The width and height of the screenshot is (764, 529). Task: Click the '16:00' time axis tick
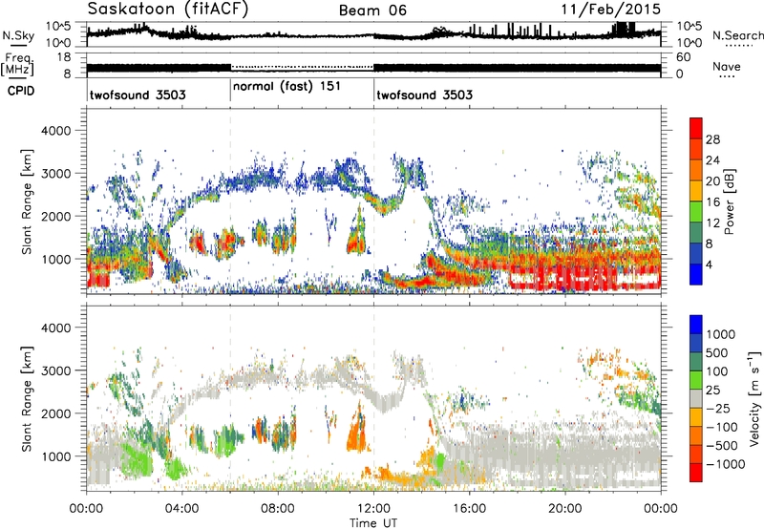click(x=469, y=509)
